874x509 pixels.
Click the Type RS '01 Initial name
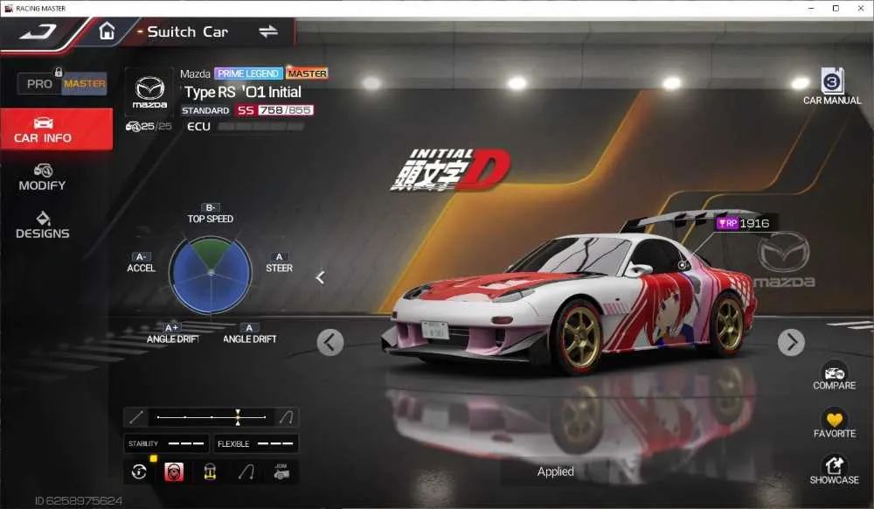(242, 92)
